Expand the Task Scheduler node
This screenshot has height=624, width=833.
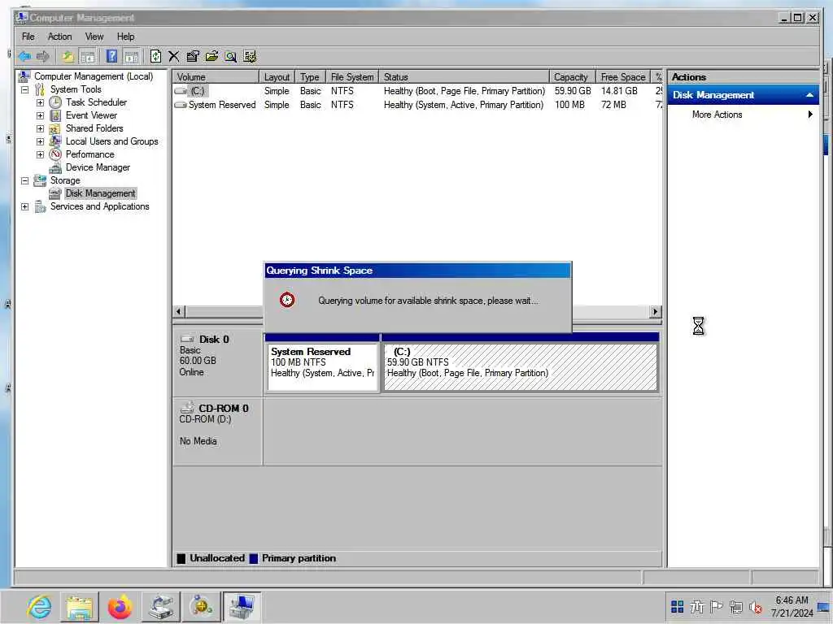coord(40,102)
